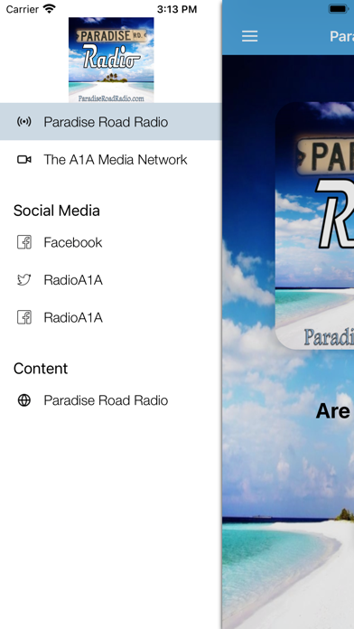Tap the 3:13 PM clock
The width and height of the screenshot is (354, 629).
(177, 9)
